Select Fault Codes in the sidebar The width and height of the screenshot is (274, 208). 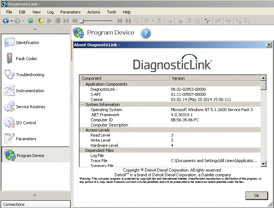point(36,59)
